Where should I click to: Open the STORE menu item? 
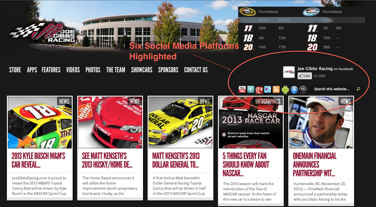click(15, 70)
